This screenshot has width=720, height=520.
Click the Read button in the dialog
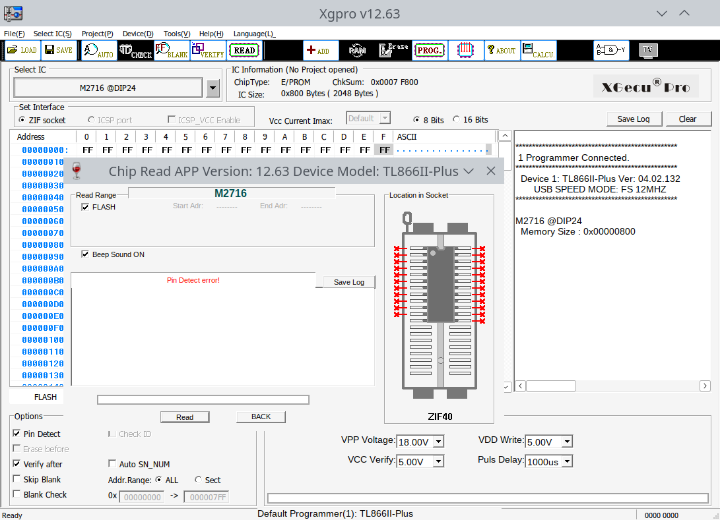[185, 417]
